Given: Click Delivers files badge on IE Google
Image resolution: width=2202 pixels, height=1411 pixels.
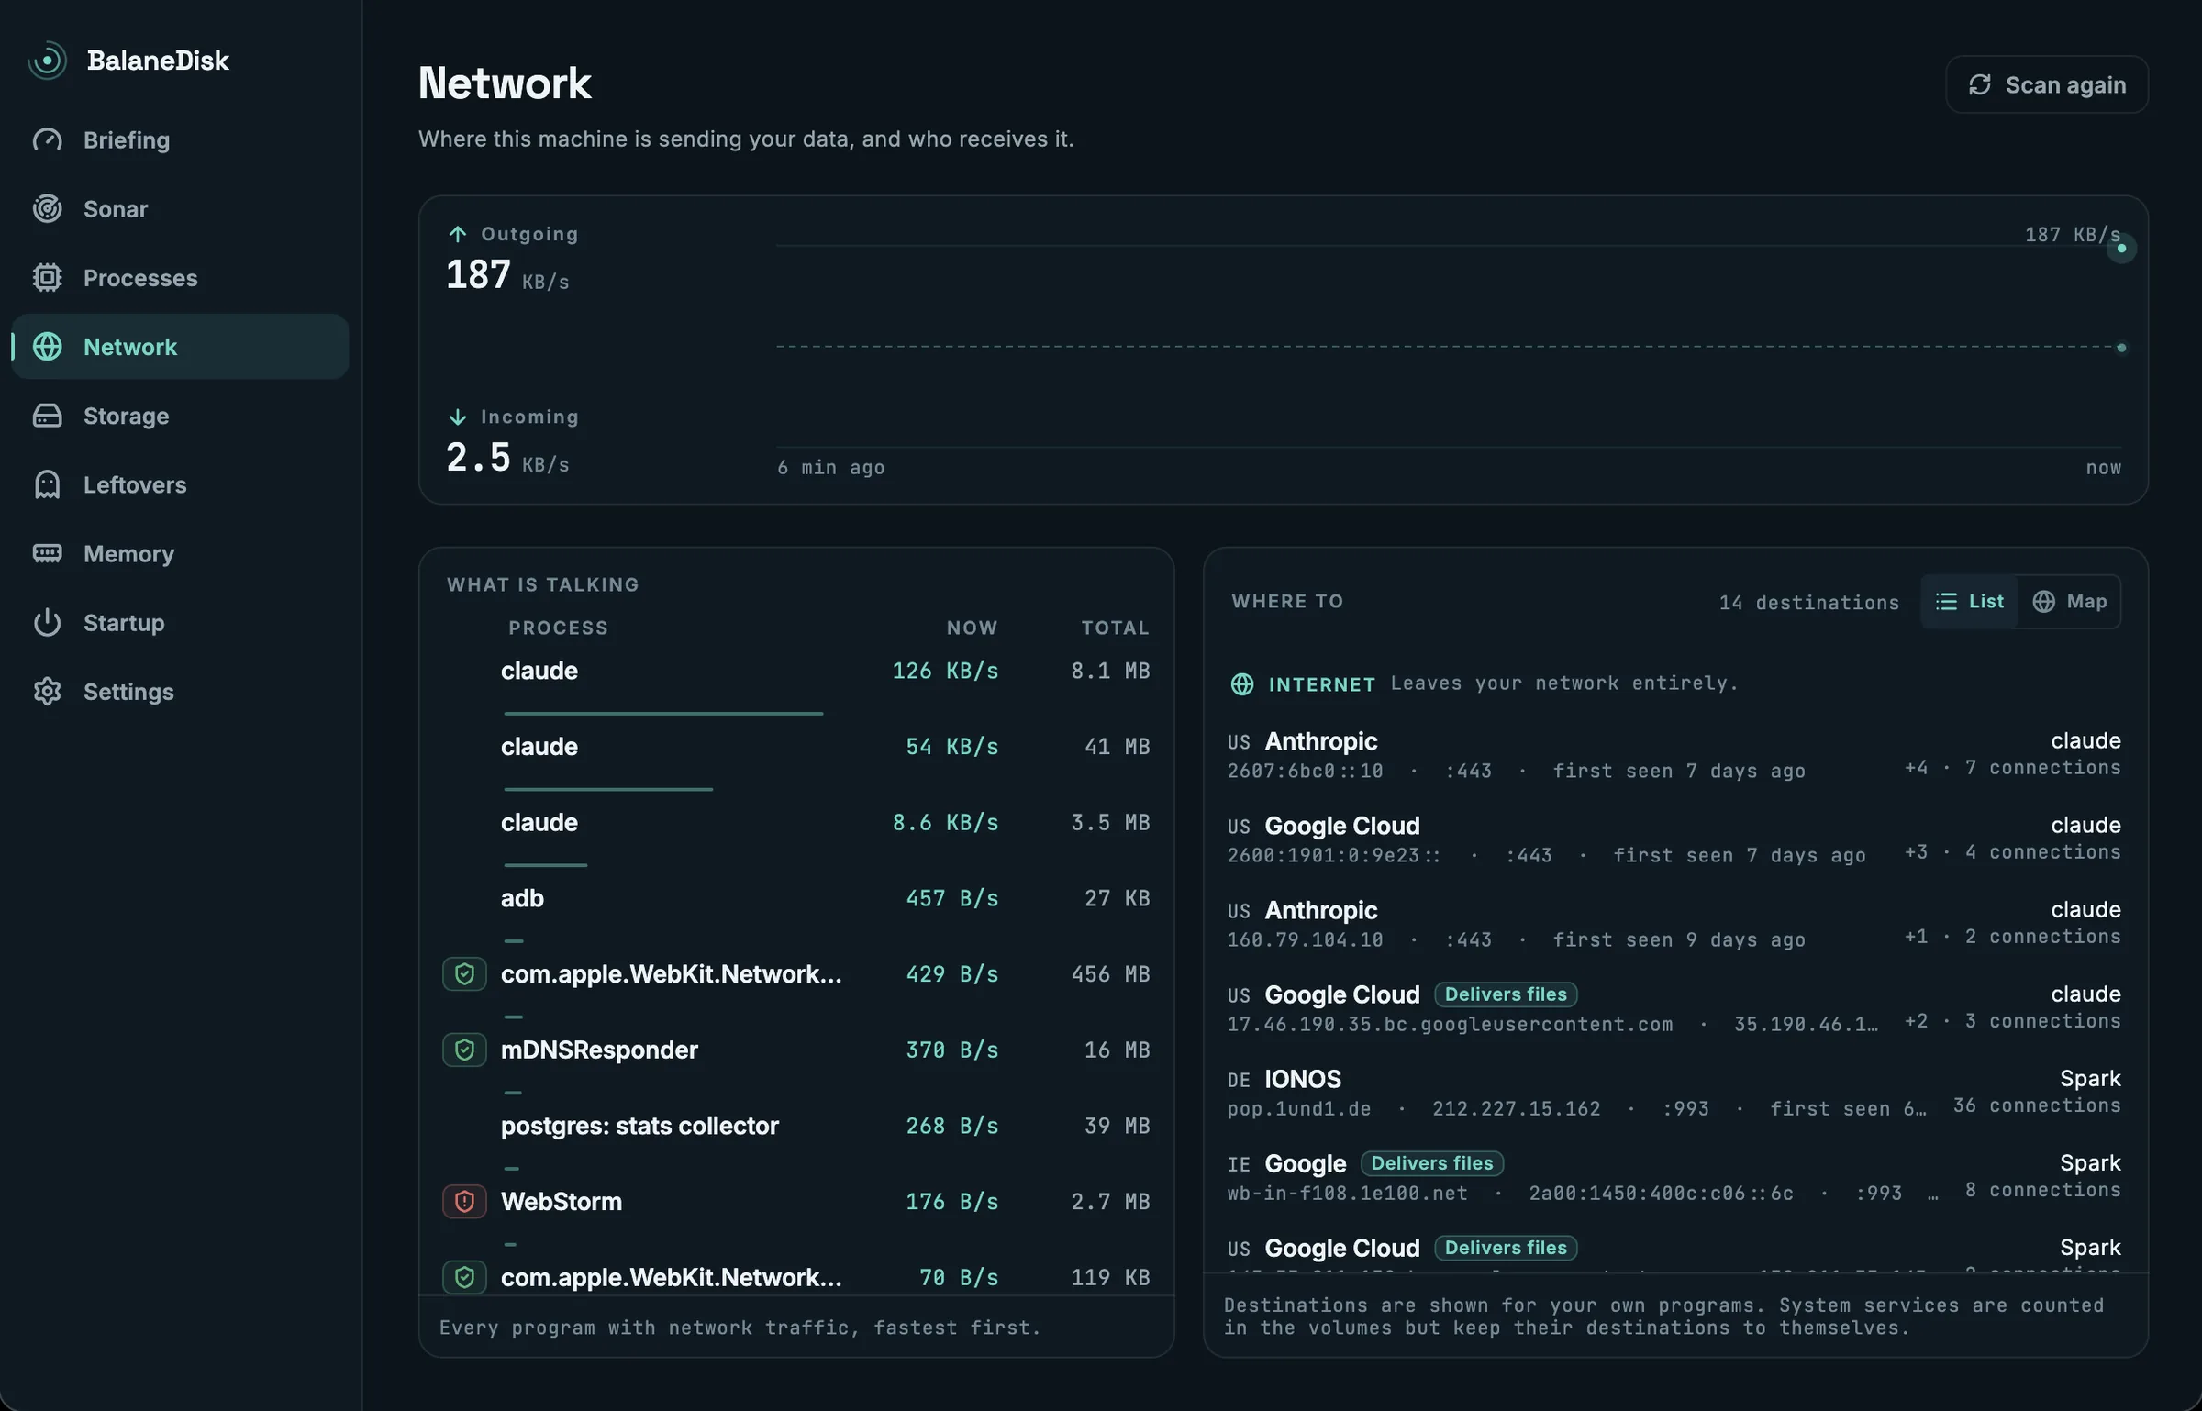Looking at the screenshot, I should coord(1431,1163).
